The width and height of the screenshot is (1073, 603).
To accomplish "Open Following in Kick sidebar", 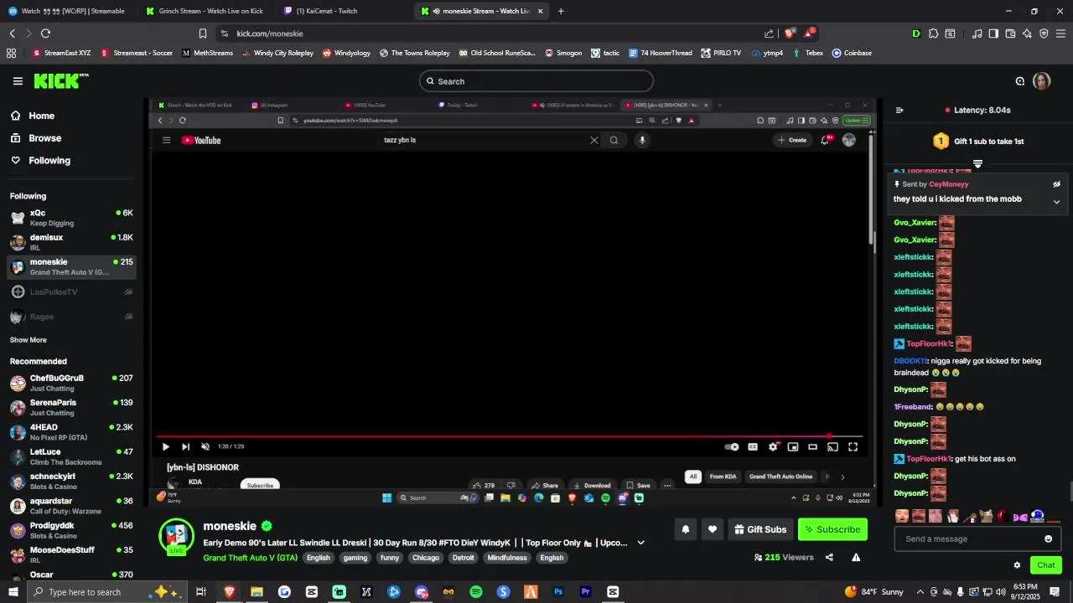I will tap(49, 161).
